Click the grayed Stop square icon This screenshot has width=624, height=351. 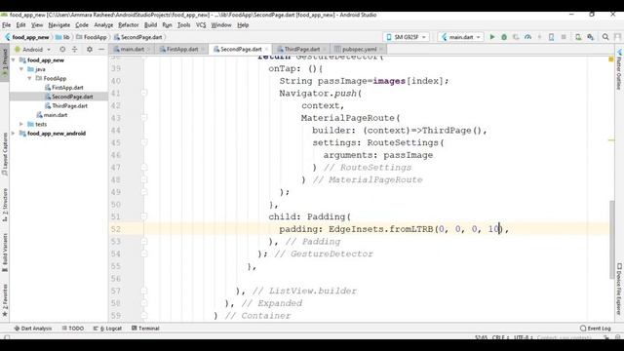[564, 37]
